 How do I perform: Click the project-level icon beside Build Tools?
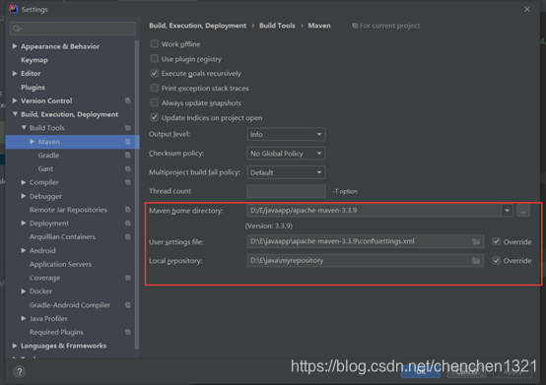click(128, 128)
